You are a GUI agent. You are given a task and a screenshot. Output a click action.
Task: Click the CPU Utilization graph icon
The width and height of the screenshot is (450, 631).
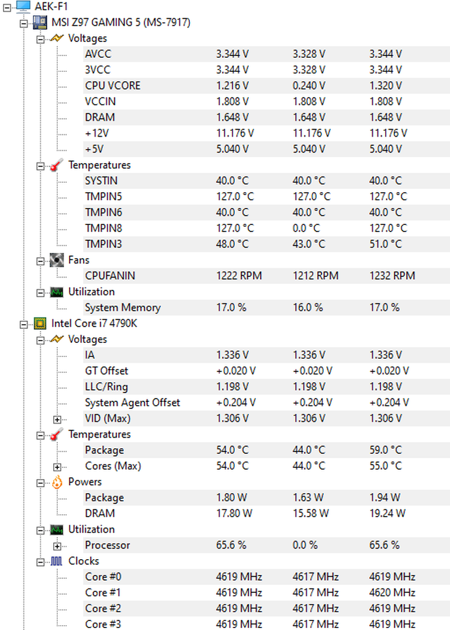pos(57,529)
